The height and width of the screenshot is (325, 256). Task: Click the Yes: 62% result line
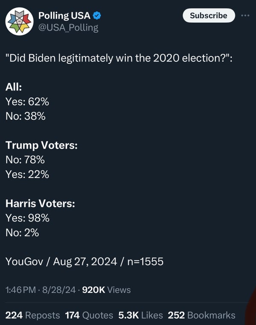tap(27, 101)
